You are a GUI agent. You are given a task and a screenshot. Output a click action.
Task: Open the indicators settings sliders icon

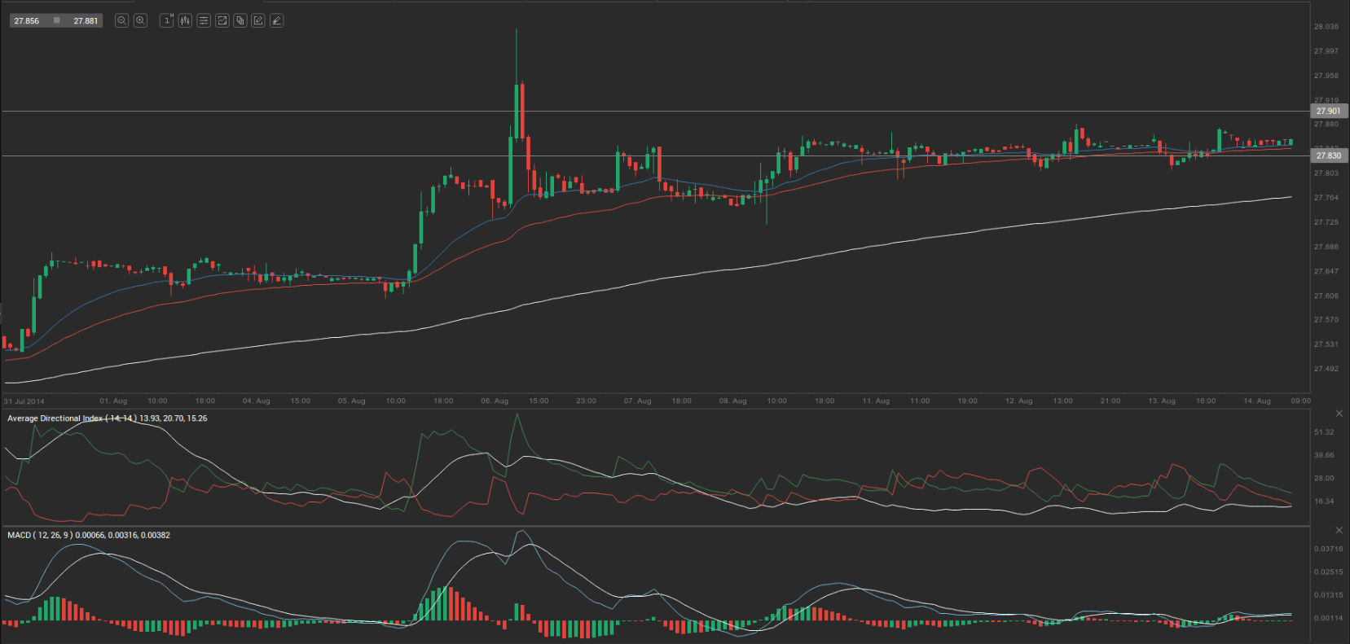point(204,20)
